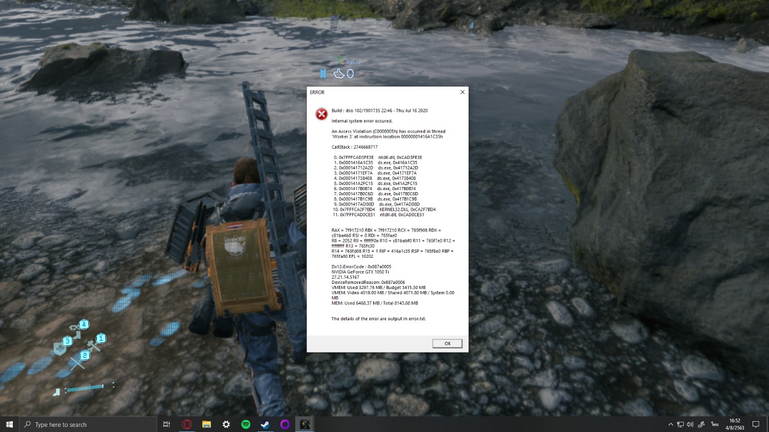Open the Windows Start menu
This screenshot has width=769, height=432.
click(x=9, y=424)
